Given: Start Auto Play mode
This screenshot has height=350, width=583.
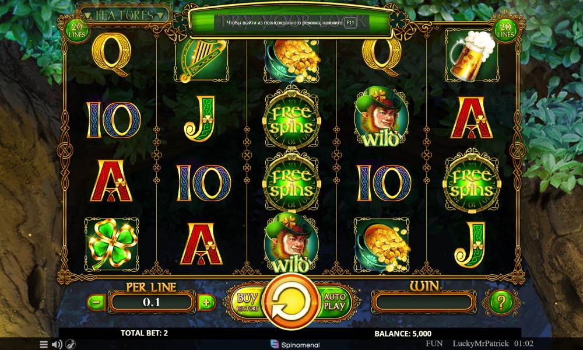Looking at the screenshot, I should pyautogui.click(x=334, y=302).
